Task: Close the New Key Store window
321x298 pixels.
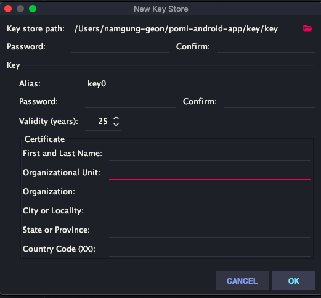Action: point(8,9)
